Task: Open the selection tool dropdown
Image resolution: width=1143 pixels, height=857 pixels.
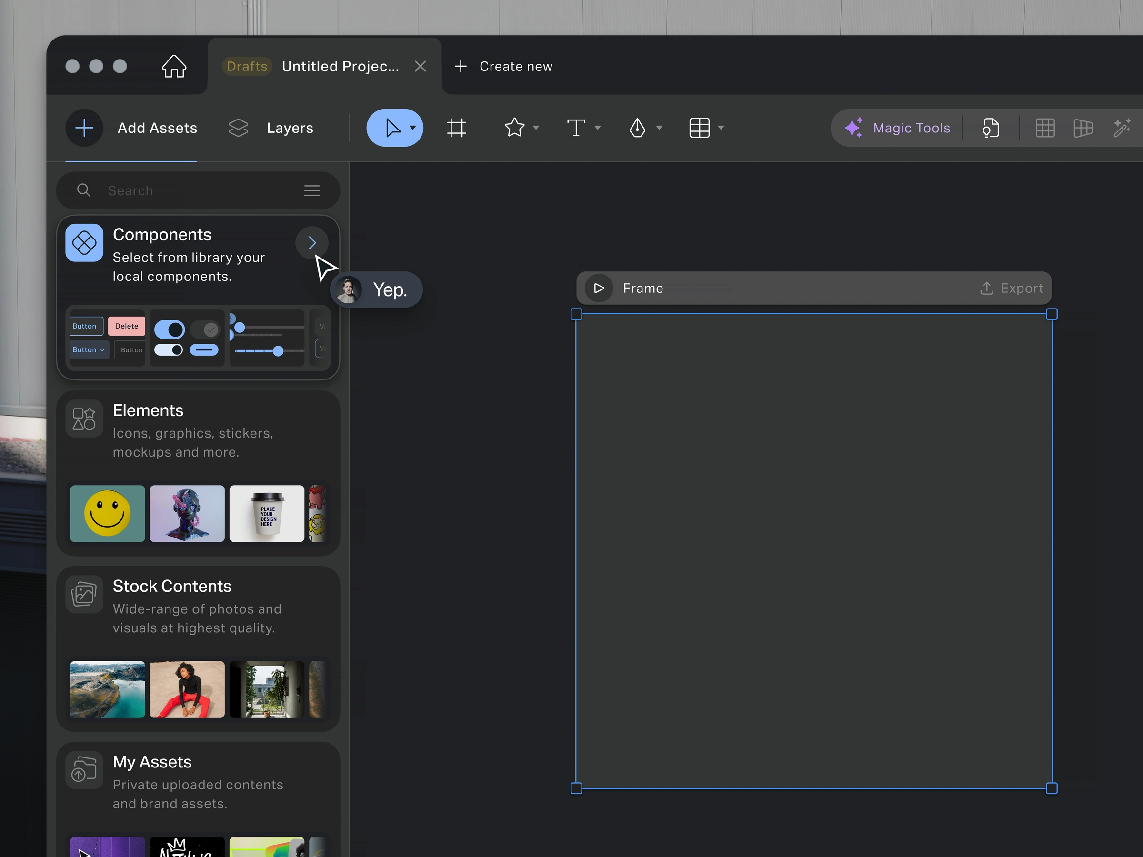Action: pyautogui.click(x=412, y=128)
